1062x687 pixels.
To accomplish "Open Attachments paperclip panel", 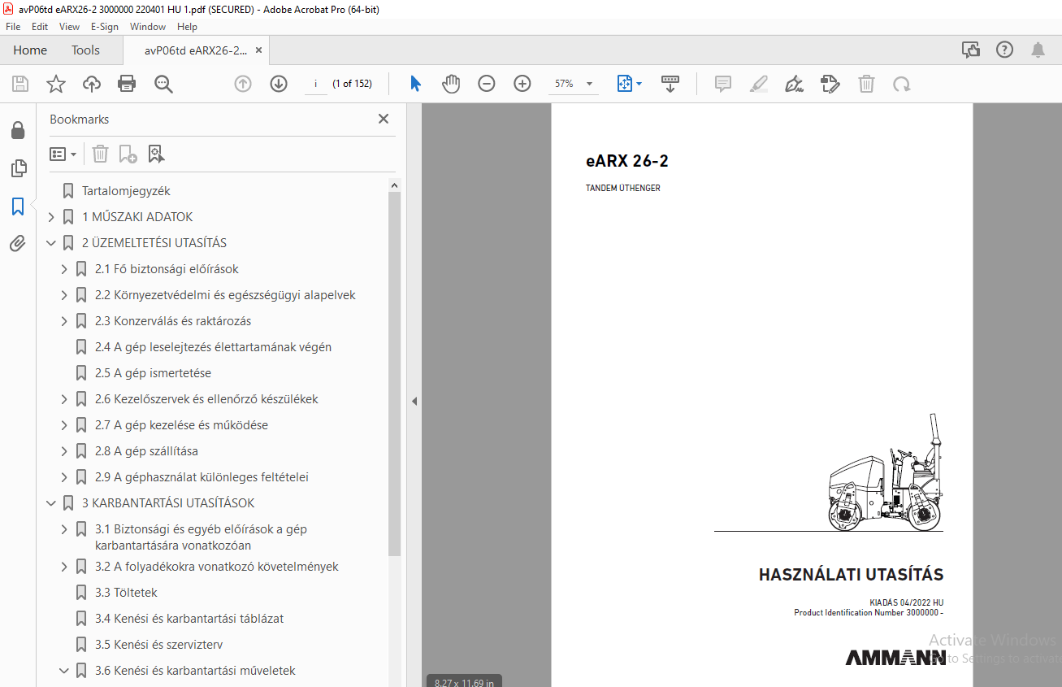I will tap(18, 243).
